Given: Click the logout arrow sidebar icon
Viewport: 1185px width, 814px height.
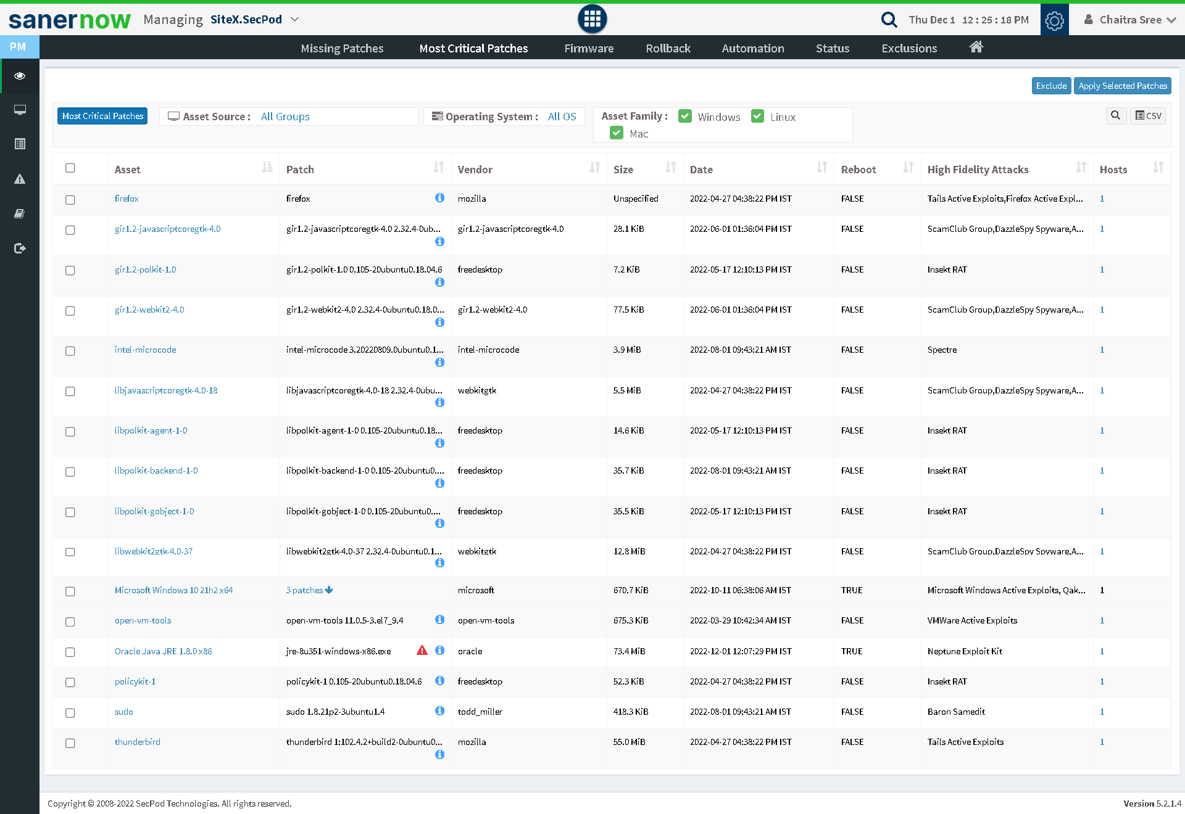Looking at the screenshot, I should [x=20, y=248].
